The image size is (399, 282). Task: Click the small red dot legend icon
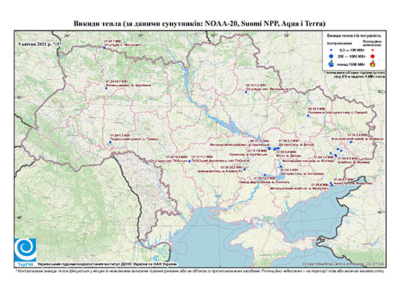tap(373, 51)
